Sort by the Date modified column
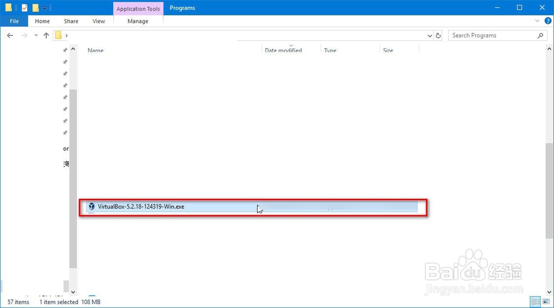 (283, 50)
